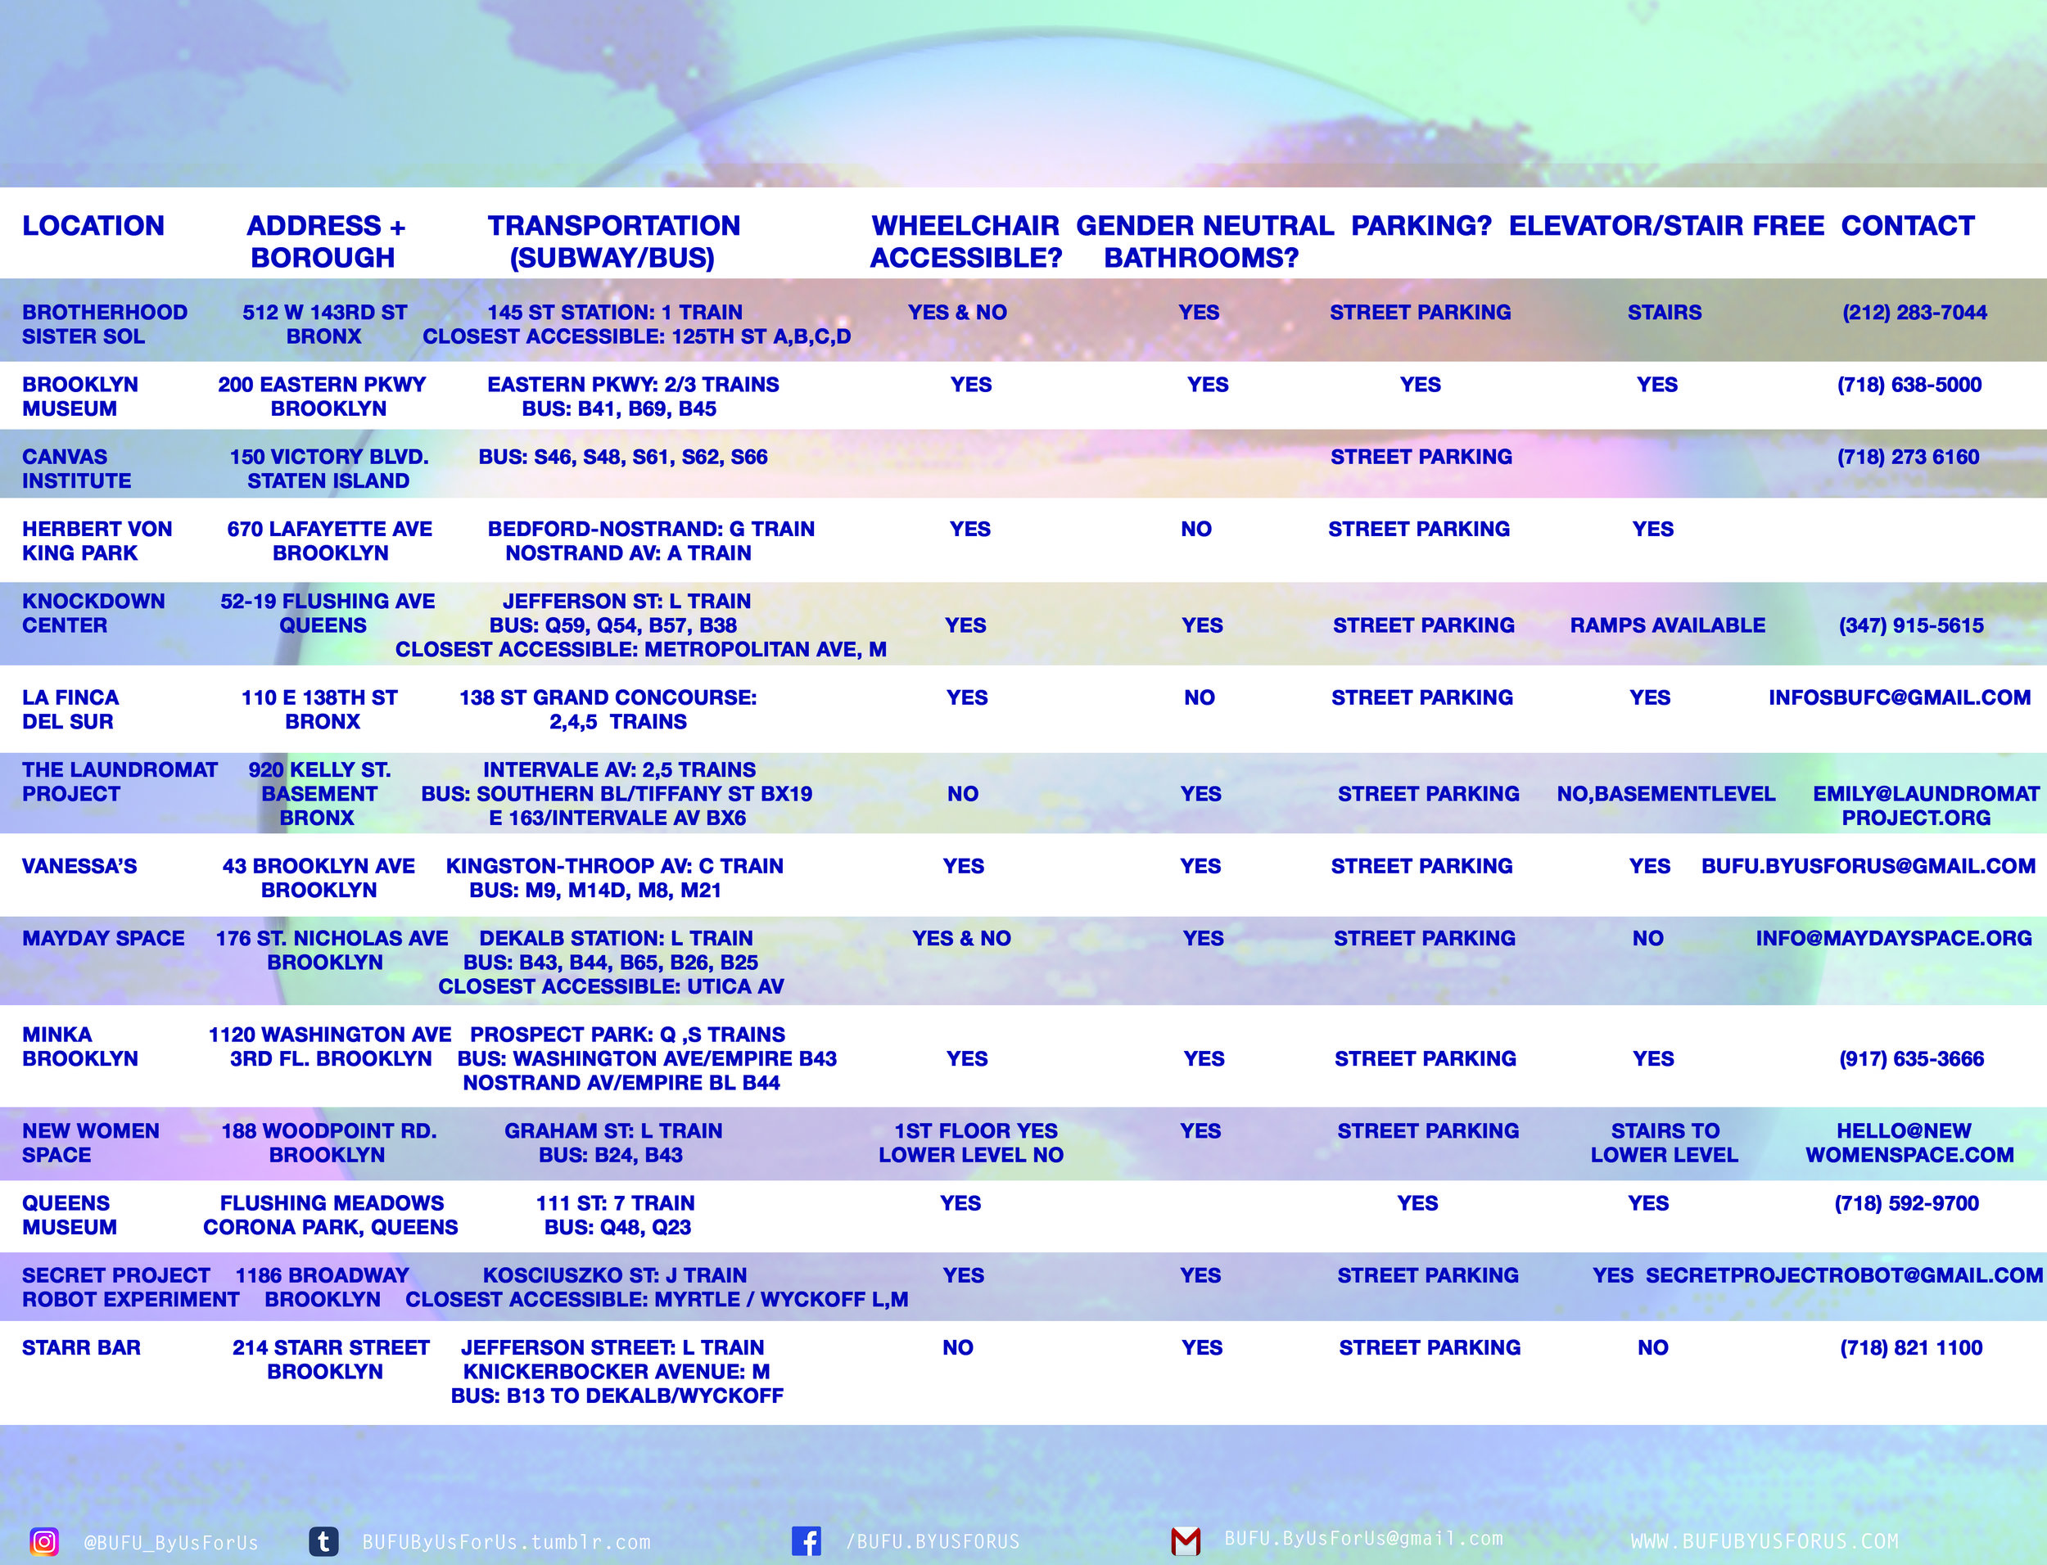Image resolution: width=2047 pixels, height=1565 pixels.
Task: Click the (718) 273 6160 phone number
Action: pyautogui.click(x=1908, y=457)
